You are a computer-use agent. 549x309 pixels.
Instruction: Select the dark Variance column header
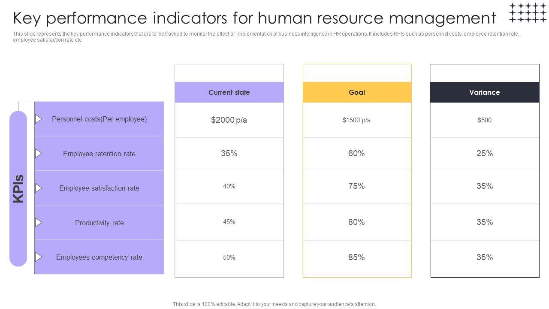[x=485, y=92]
